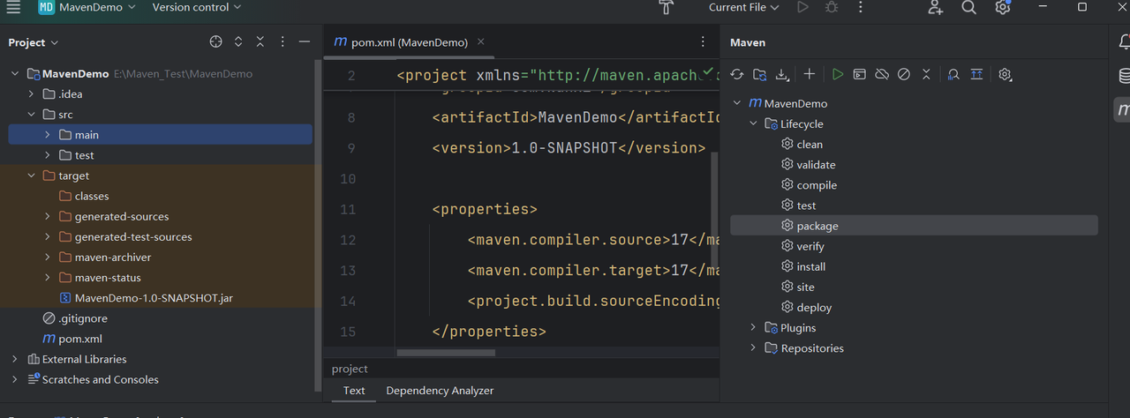Open the Maven settings gear
Screen dimensions: 1130x418
pyautogui.click(x=1005, y=75)
